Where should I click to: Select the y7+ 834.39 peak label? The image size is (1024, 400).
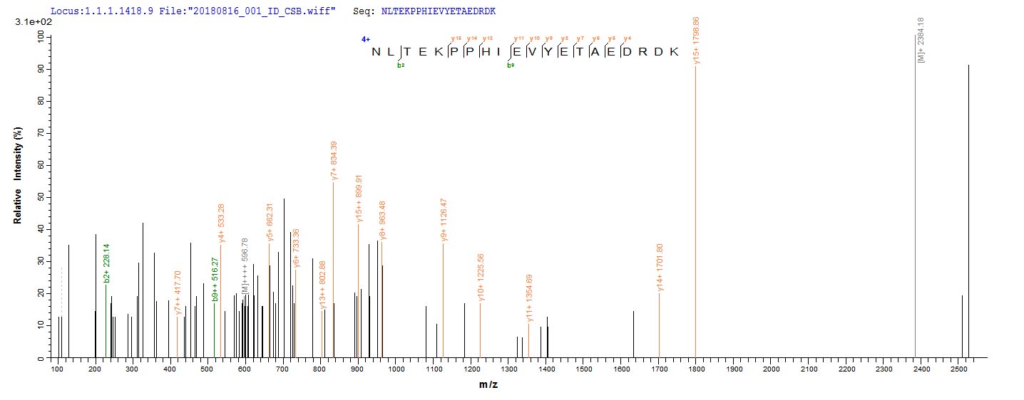point(334,160)
